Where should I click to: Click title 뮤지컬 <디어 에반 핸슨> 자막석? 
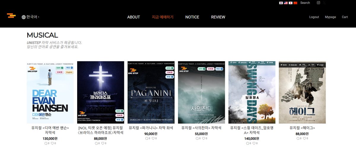(x=50, y=130)
